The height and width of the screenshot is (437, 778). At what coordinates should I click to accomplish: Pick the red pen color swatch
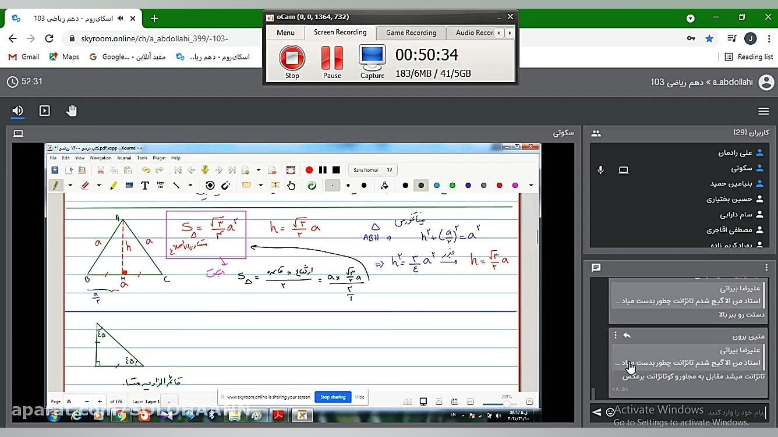pyautogui.click(x=499, y=185)
